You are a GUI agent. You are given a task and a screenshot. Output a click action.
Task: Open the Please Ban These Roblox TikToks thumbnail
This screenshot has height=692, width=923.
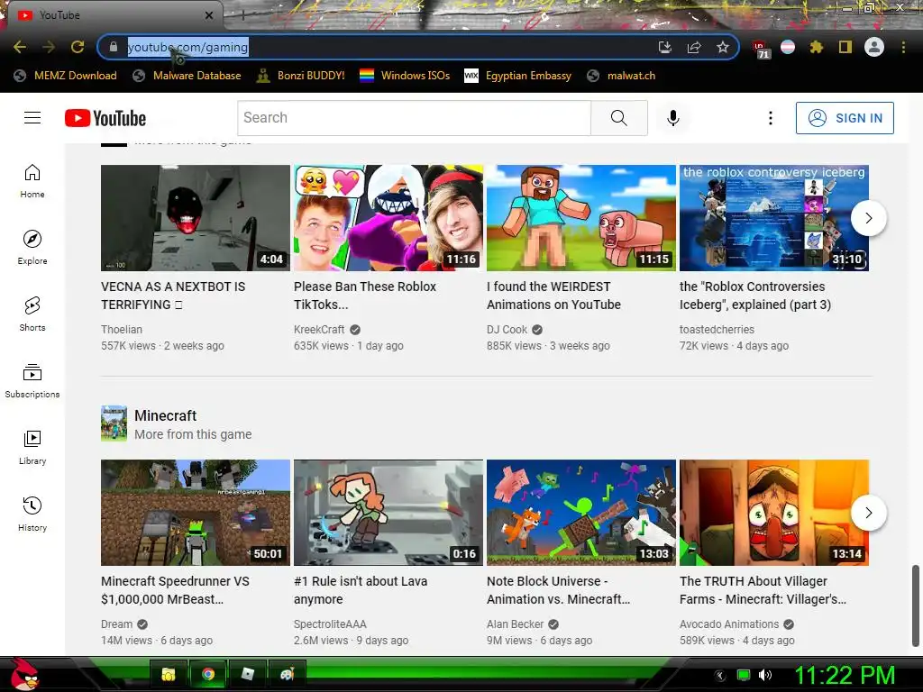point(388,218)
